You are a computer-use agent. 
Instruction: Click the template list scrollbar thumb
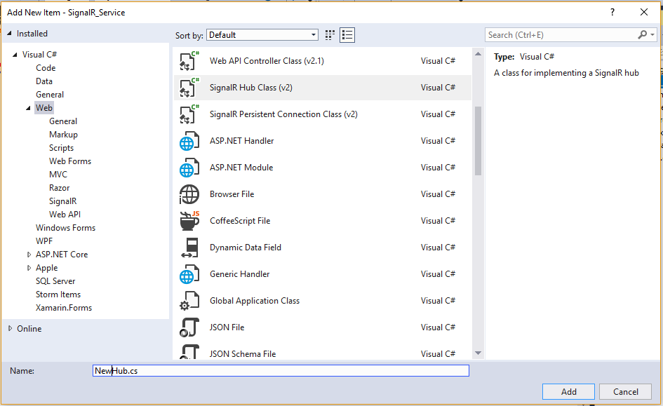(x=478, y=140)
